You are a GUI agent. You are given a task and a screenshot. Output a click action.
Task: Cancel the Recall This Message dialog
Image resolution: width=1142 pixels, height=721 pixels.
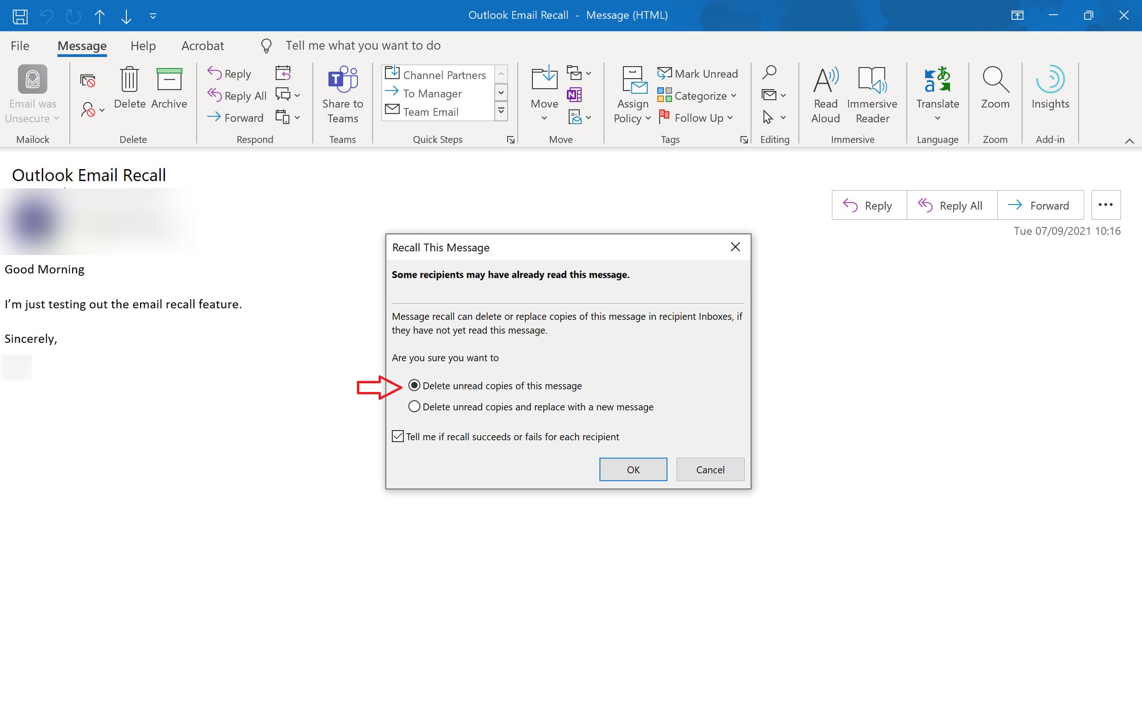(710, 469)
